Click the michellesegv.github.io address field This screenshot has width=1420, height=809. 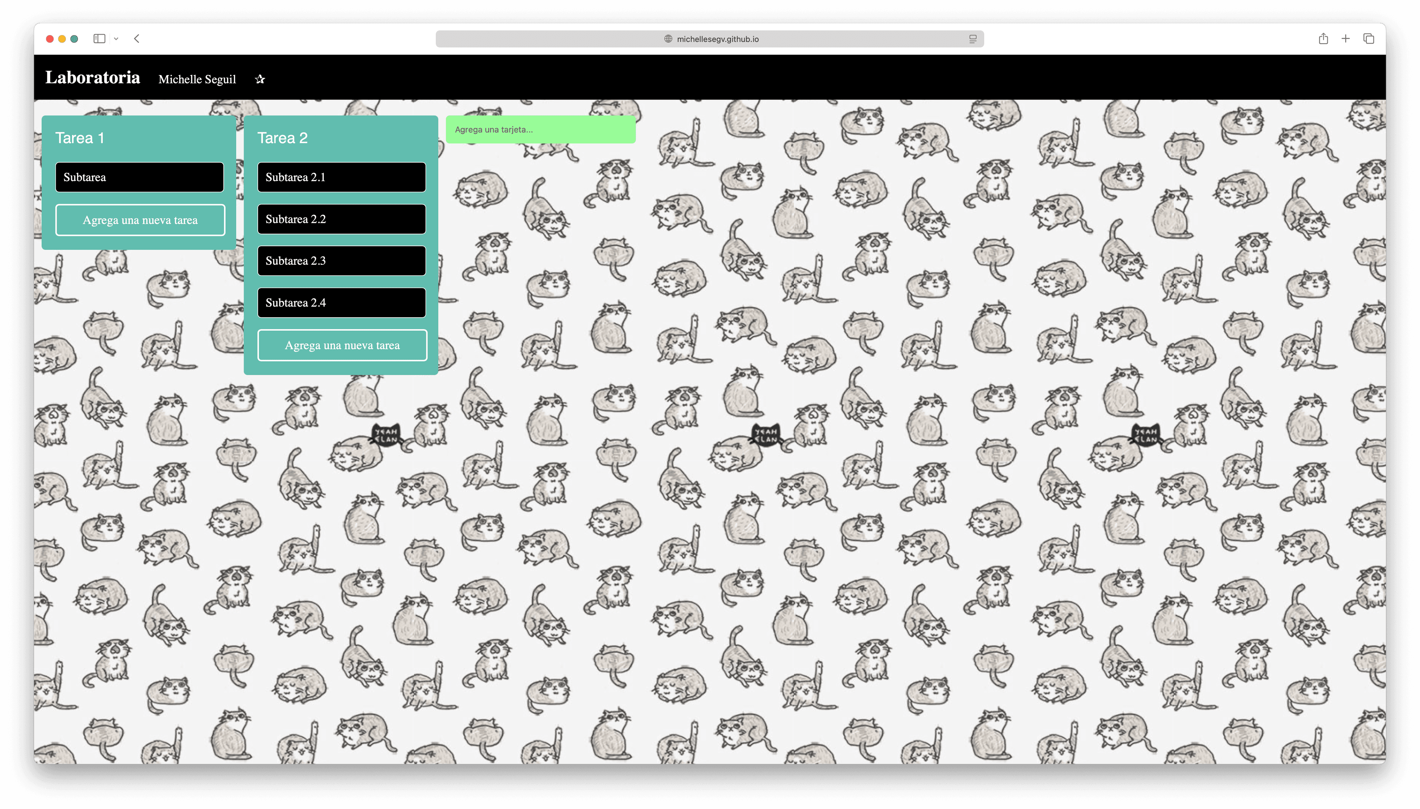[x=717, y=39]
